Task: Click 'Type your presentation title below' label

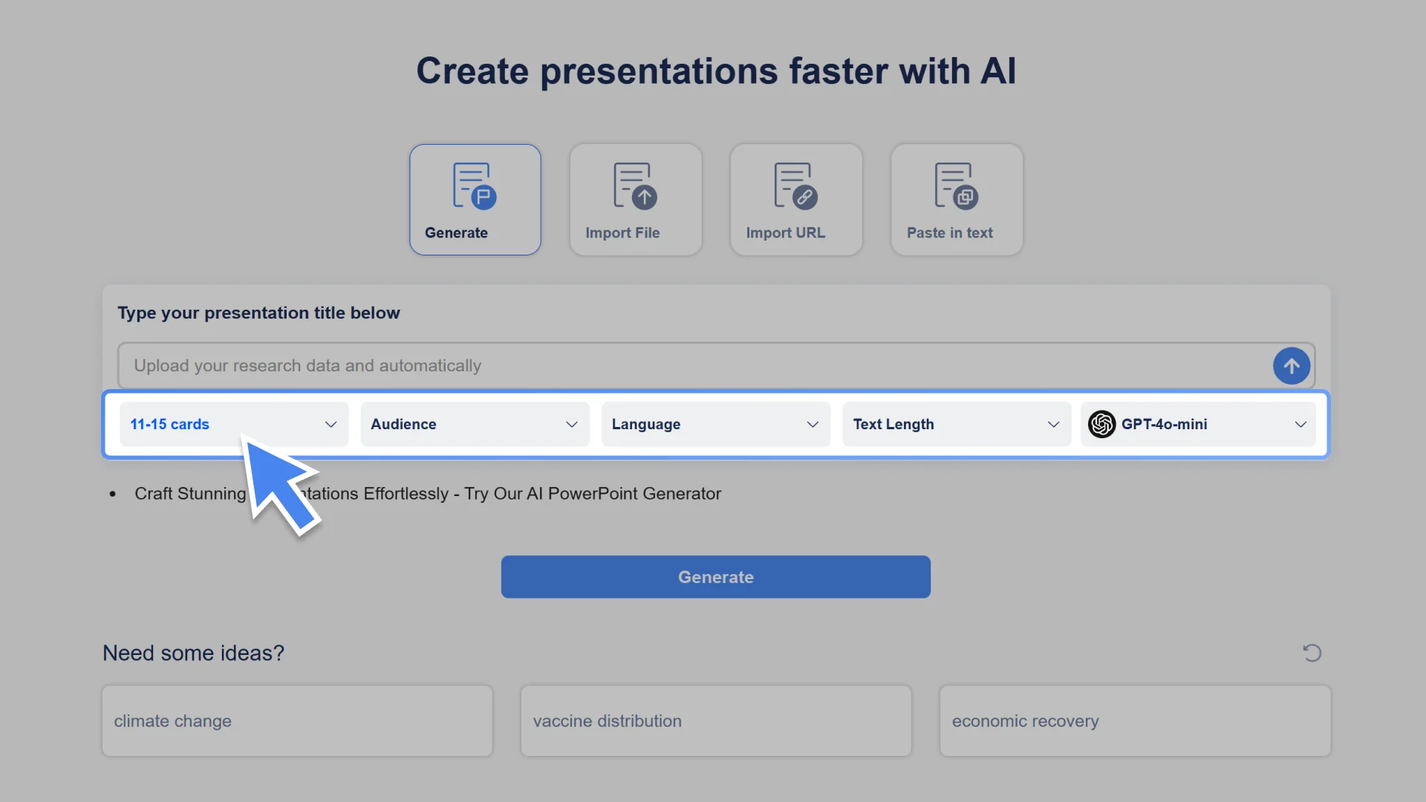Action: pos(258,313)
